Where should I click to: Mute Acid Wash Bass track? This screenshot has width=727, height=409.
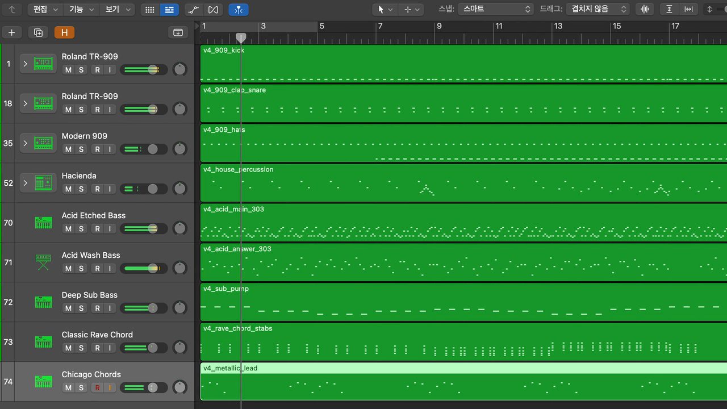68,269
